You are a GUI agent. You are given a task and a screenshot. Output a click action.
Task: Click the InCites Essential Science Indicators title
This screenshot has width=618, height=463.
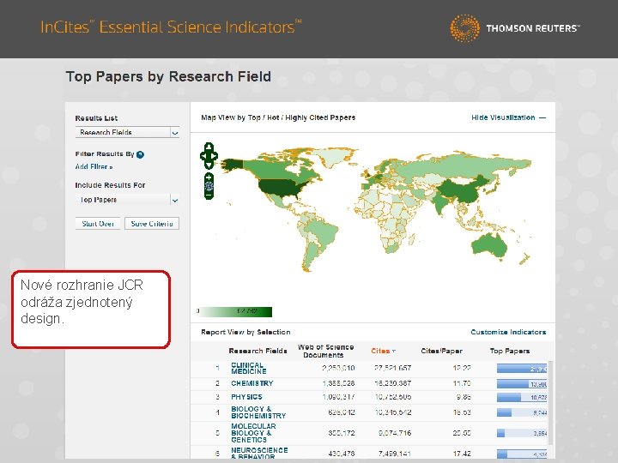[171, 27]
